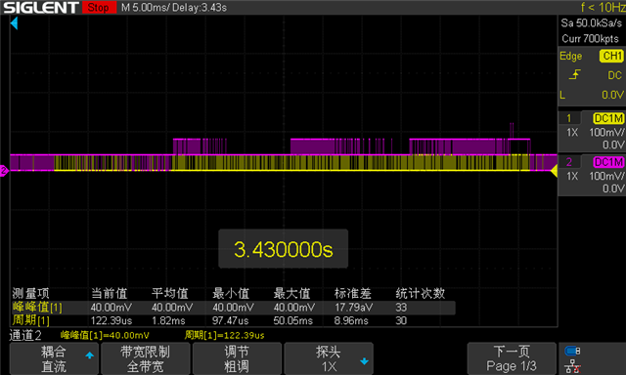Toggle the yellow CH1 trigger source badge

click(611, 56)
